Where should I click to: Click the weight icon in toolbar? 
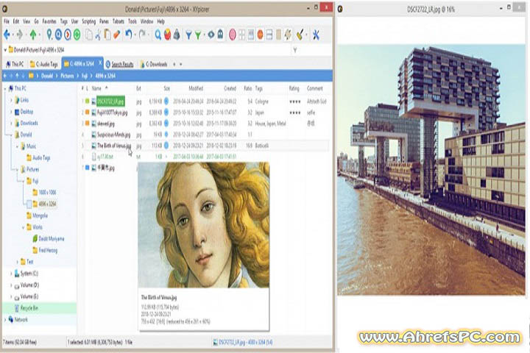(177, 35)
